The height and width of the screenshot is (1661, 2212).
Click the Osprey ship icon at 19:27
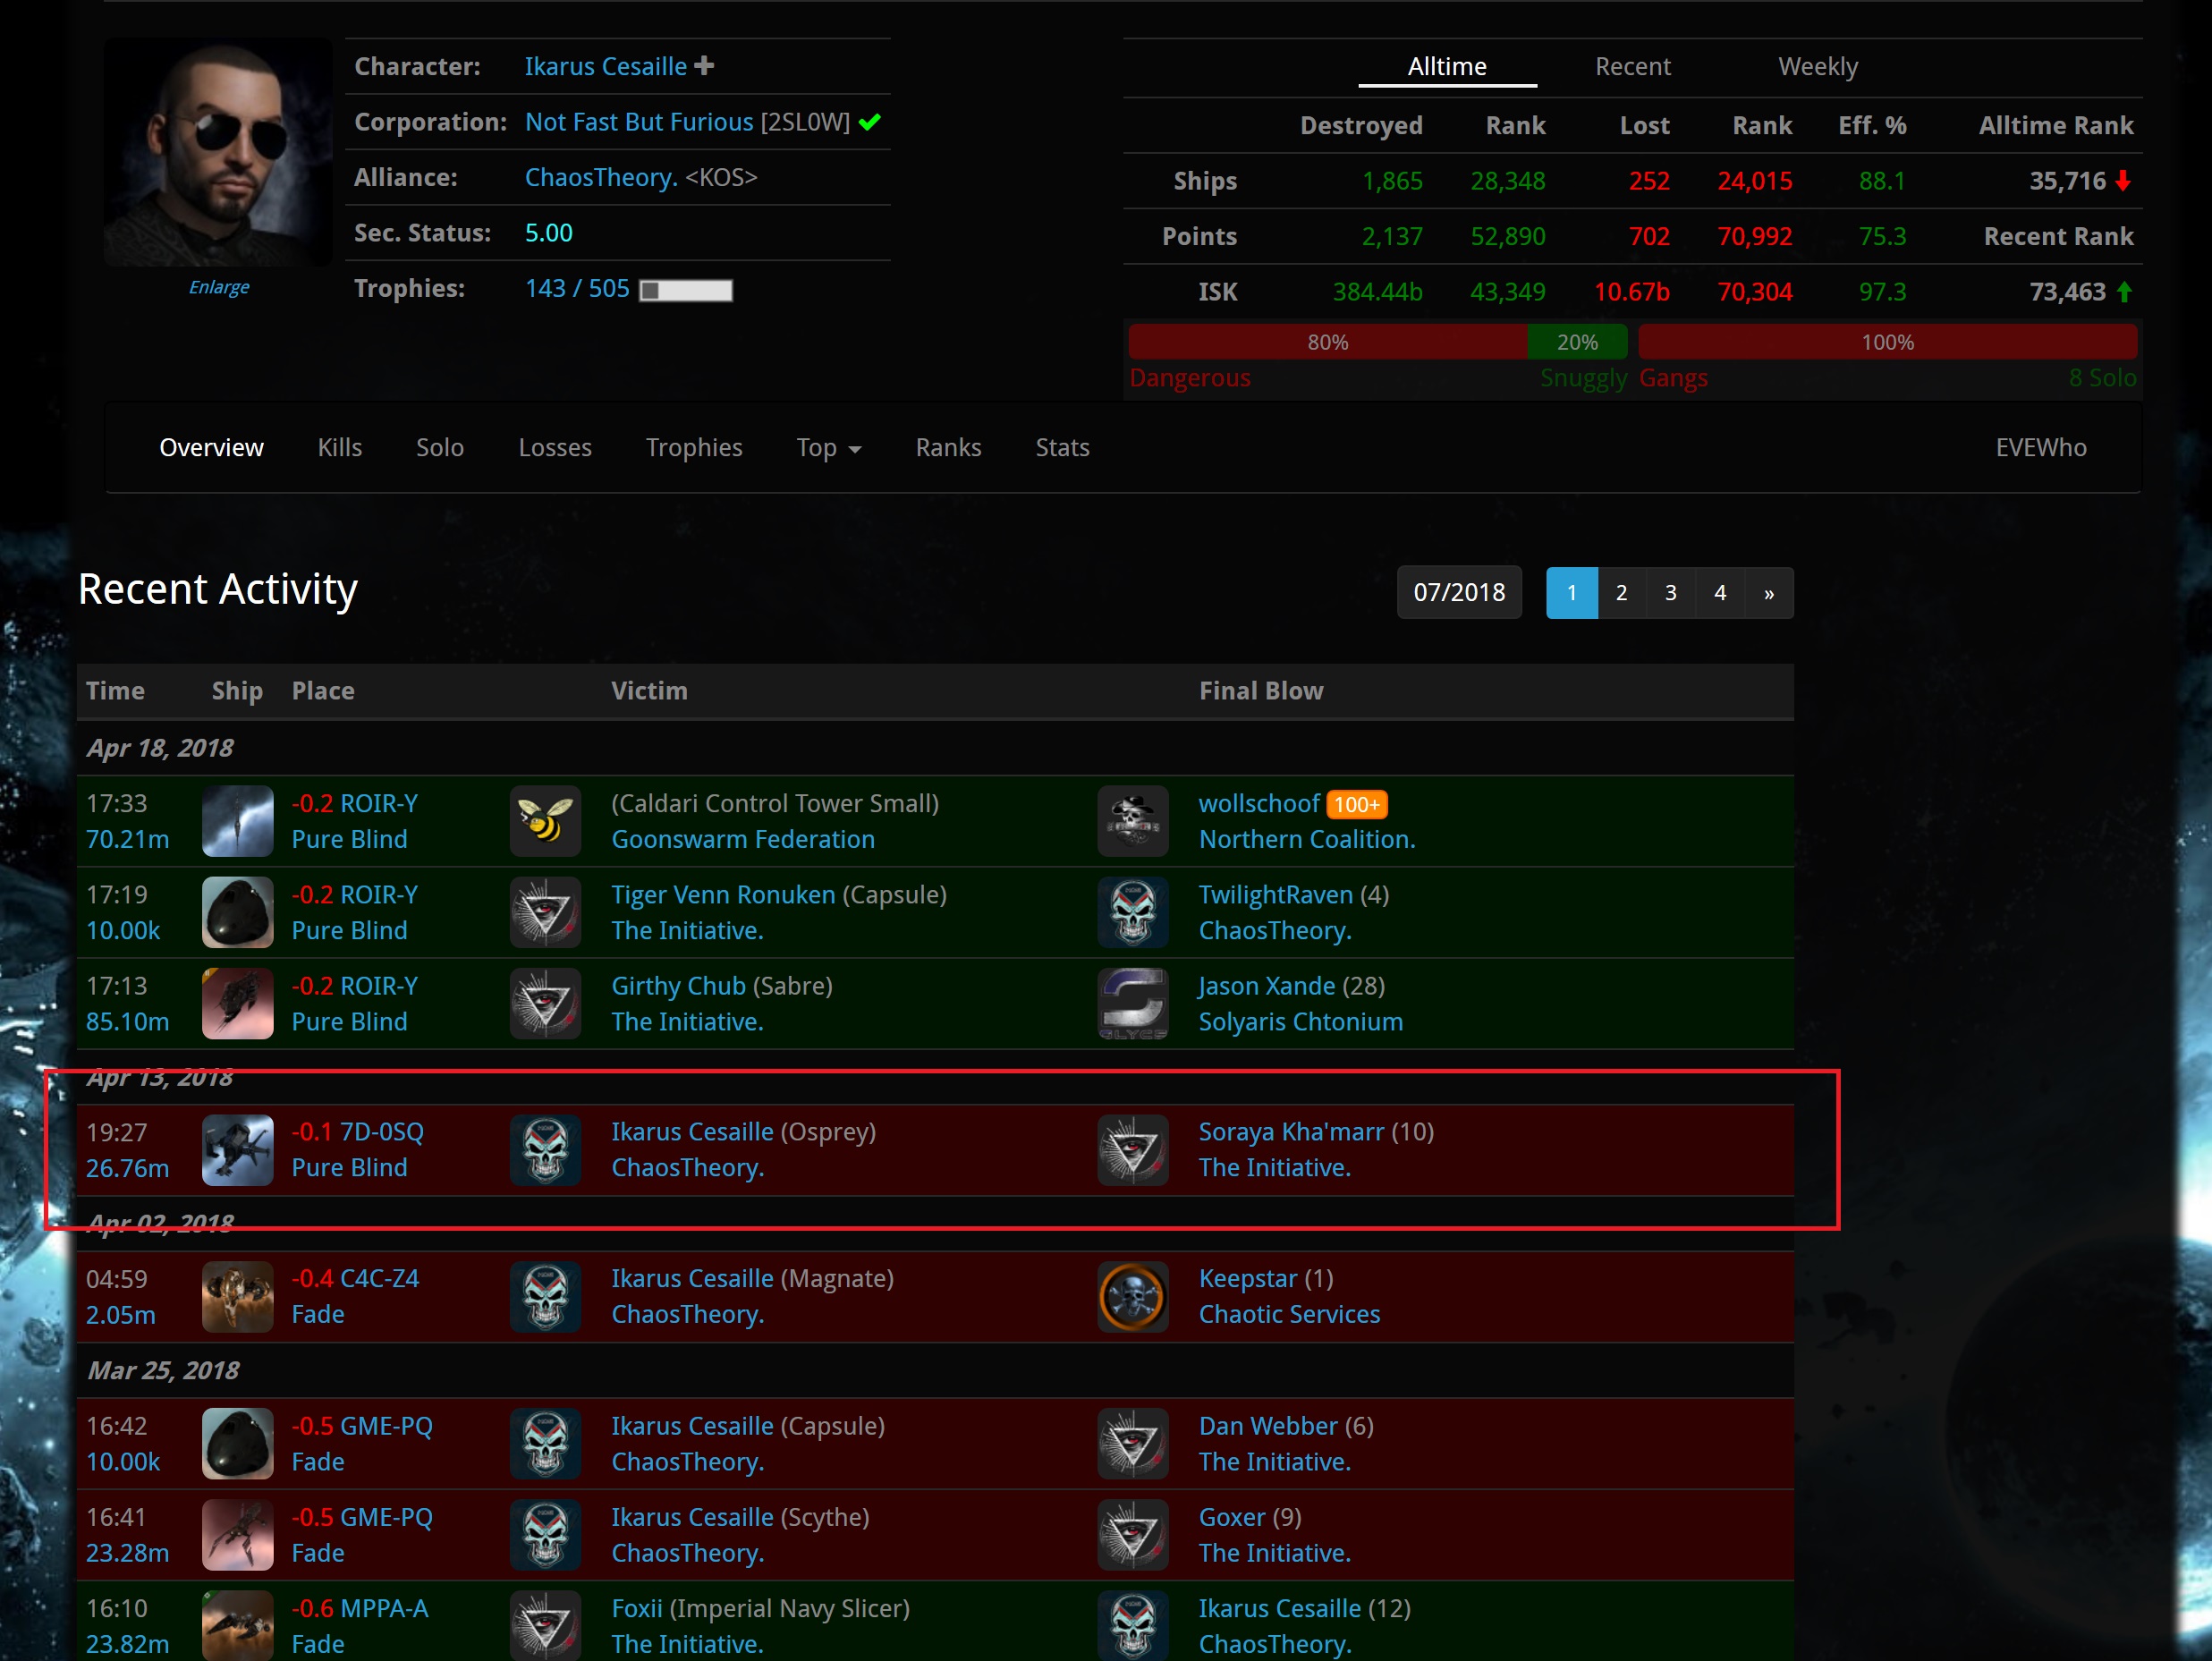tap(238, 1150)
